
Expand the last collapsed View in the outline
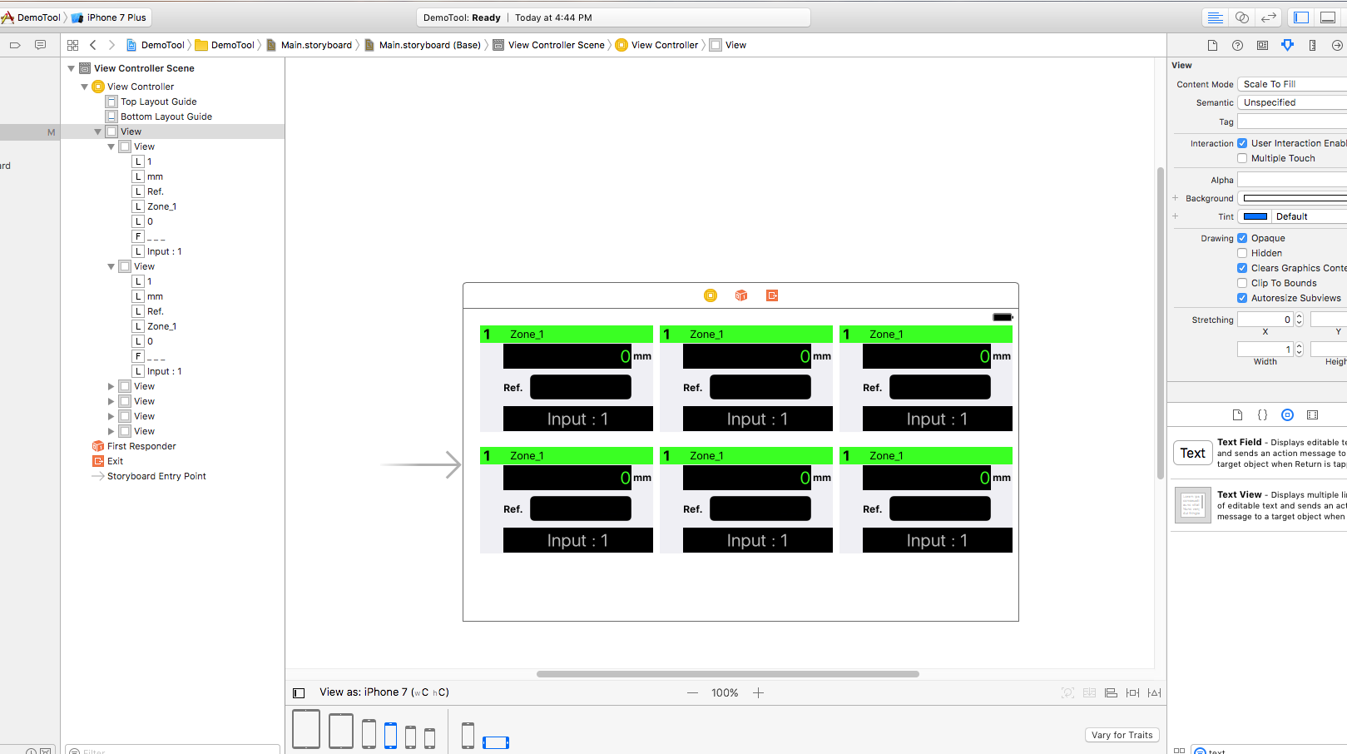[111, 431]
